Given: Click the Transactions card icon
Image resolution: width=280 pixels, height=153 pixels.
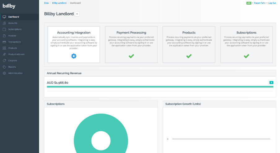Looking at the screenshot, I should click(x=4, y=42).
